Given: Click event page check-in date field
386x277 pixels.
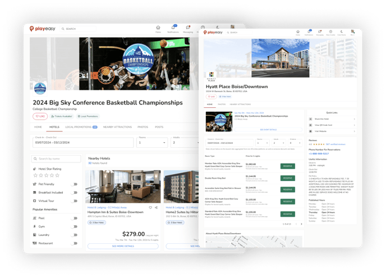Looking at the screenshot, I should pos(83,143).
